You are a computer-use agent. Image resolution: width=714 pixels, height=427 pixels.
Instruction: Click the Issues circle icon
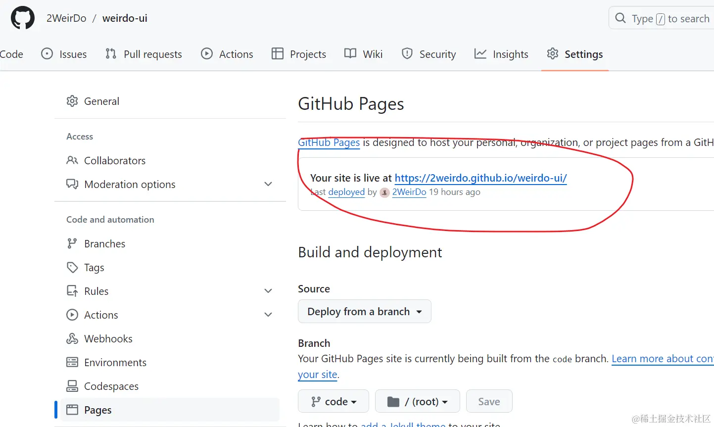47,53
